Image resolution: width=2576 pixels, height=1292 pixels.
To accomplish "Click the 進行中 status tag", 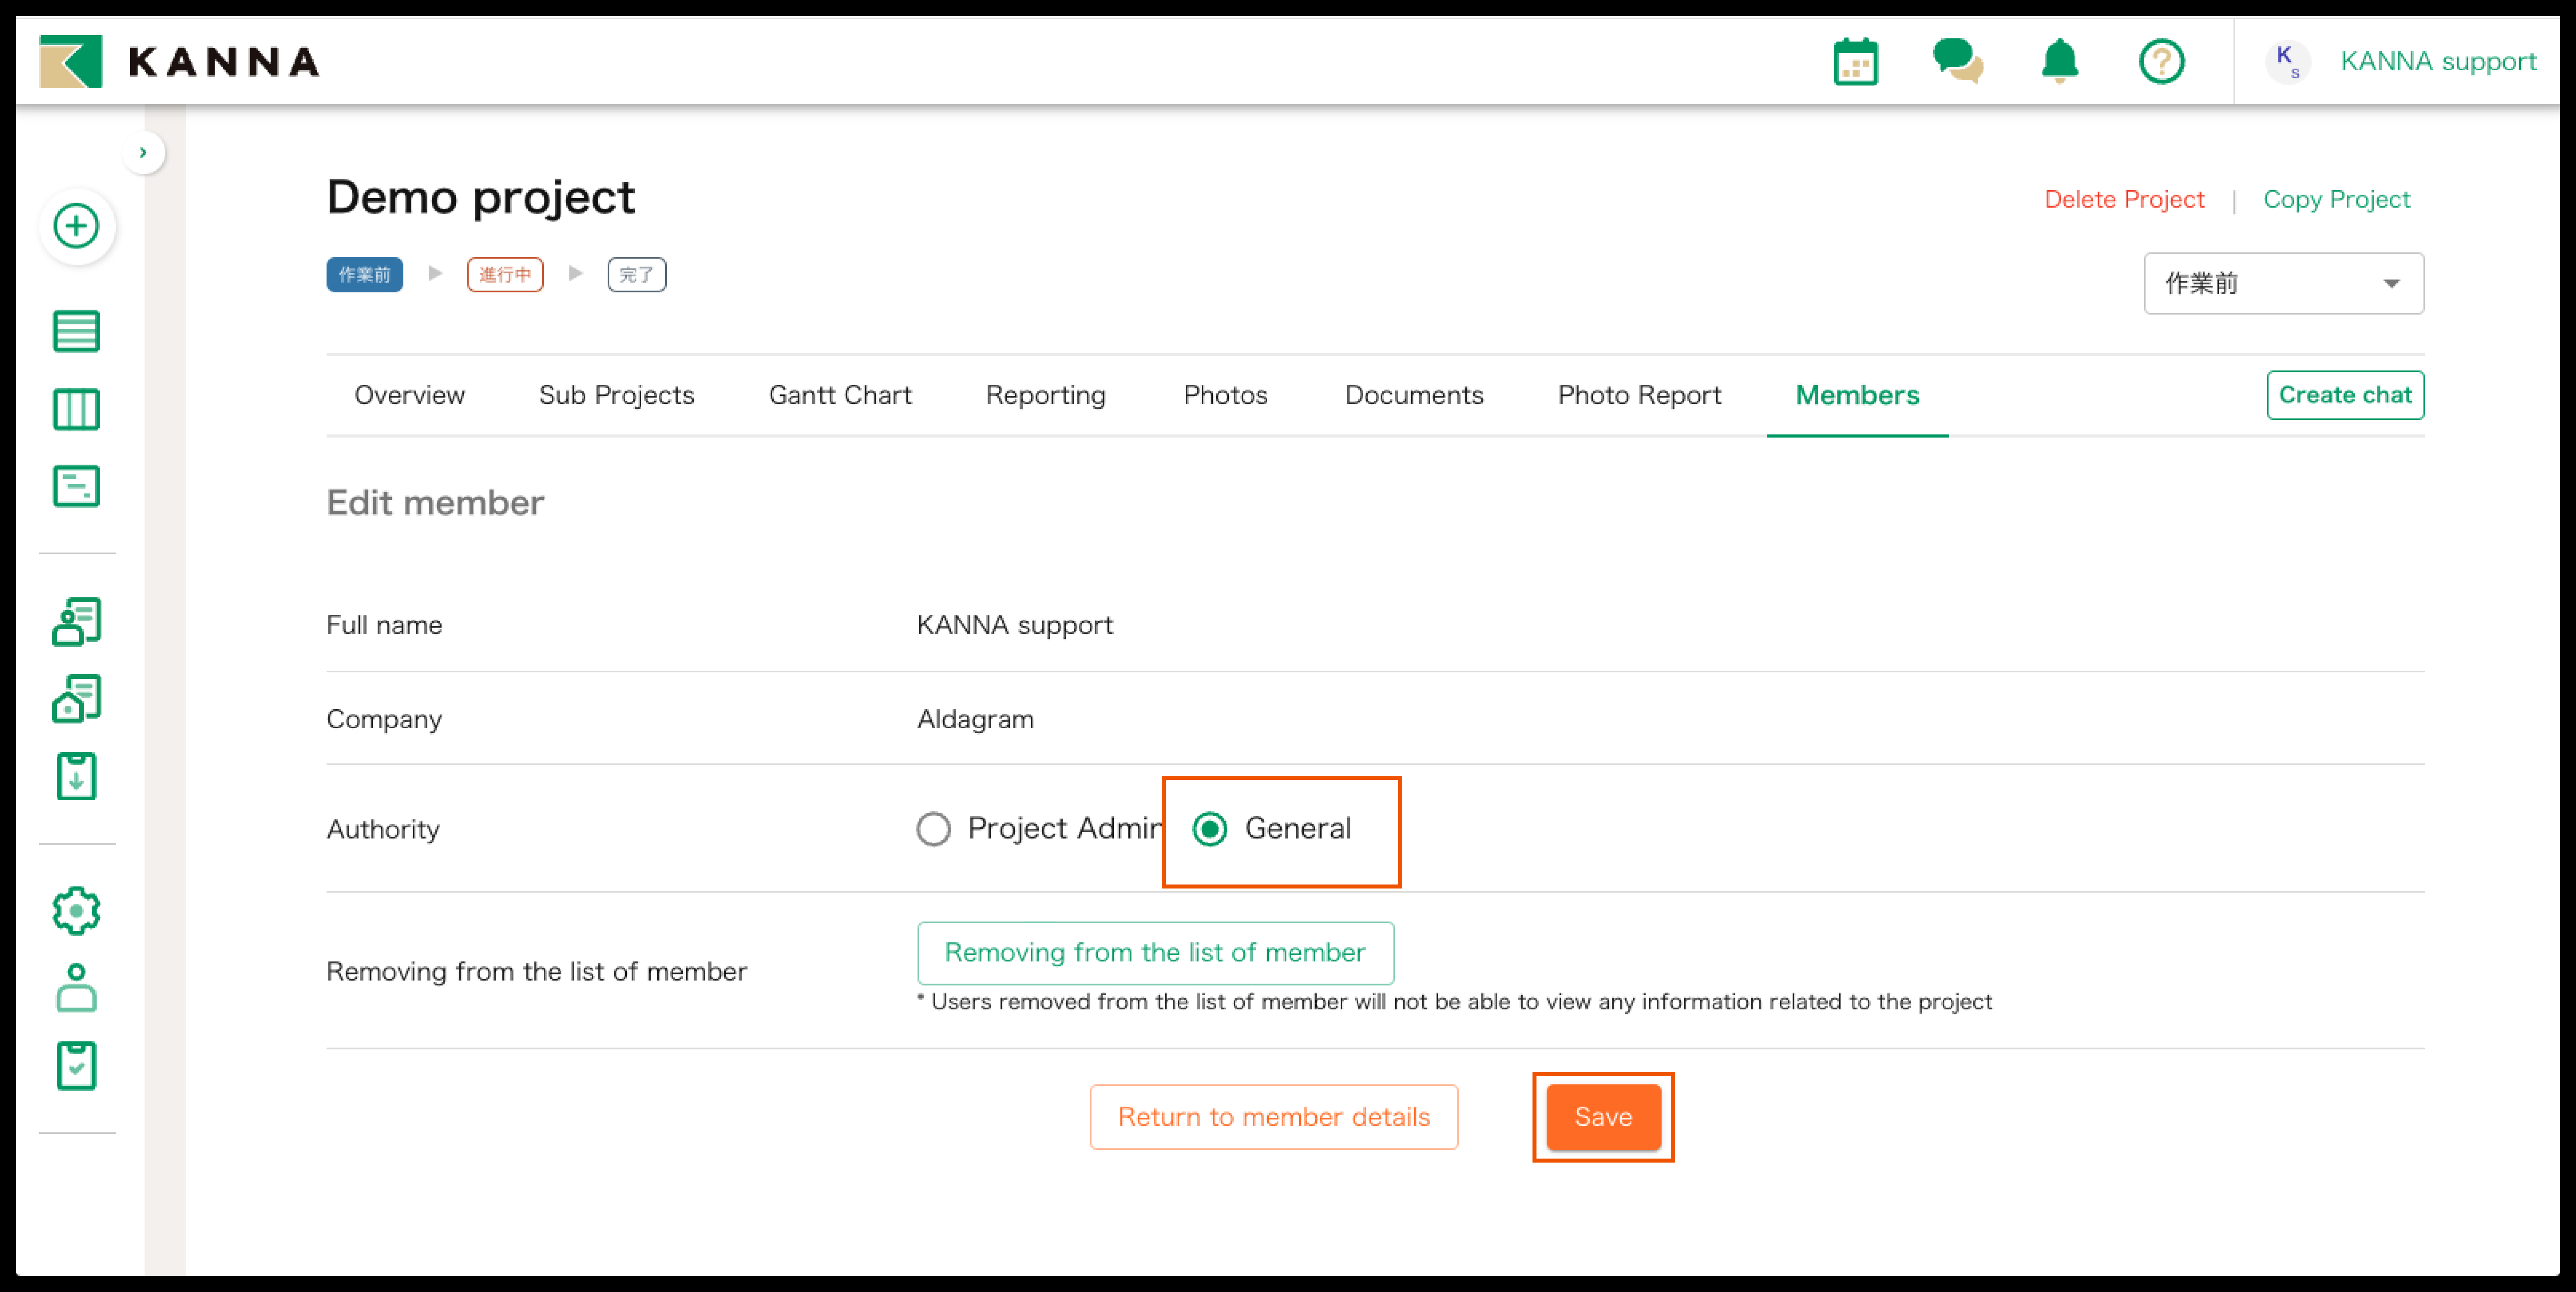I will (505, 275).
